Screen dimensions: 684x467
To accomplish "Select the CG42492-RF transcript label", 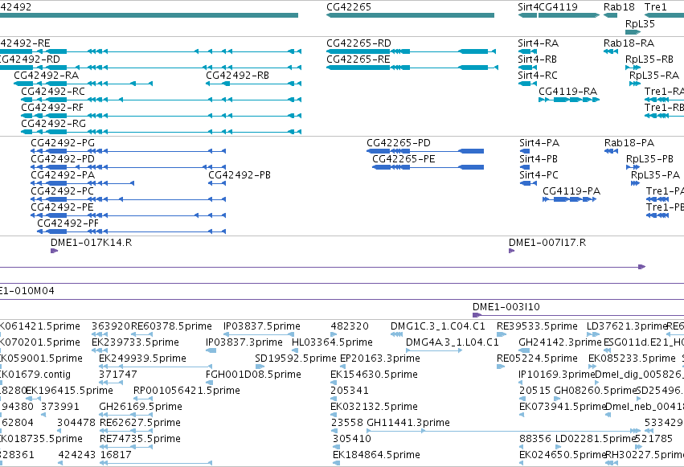I will click(x=52, y=108).
